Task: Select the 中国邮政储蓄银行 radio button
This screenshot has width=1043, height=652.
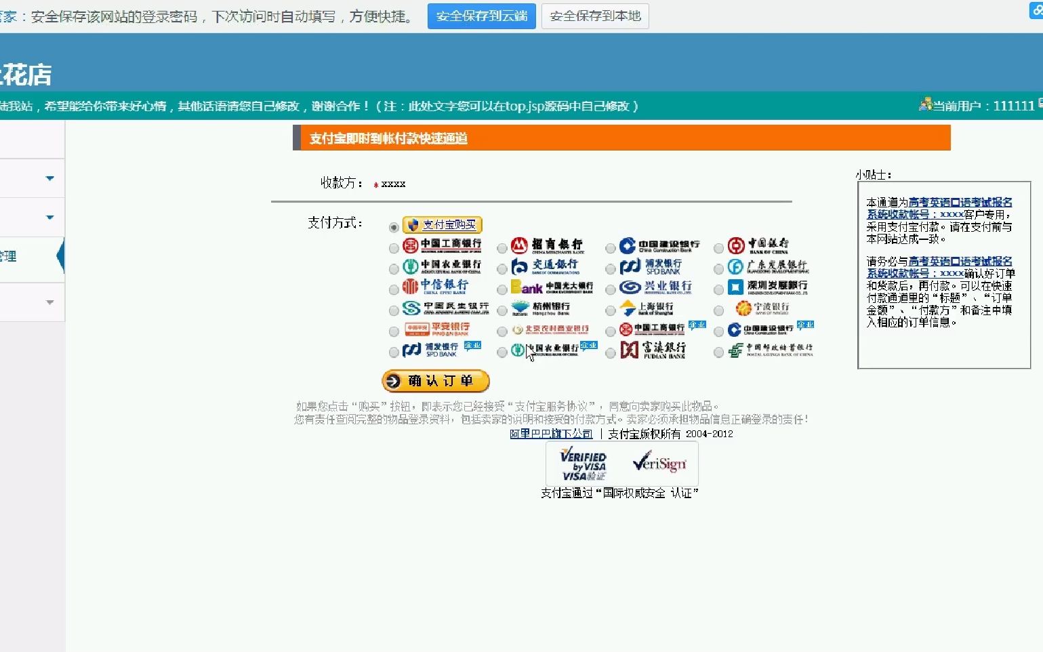Action: [719, 352]
